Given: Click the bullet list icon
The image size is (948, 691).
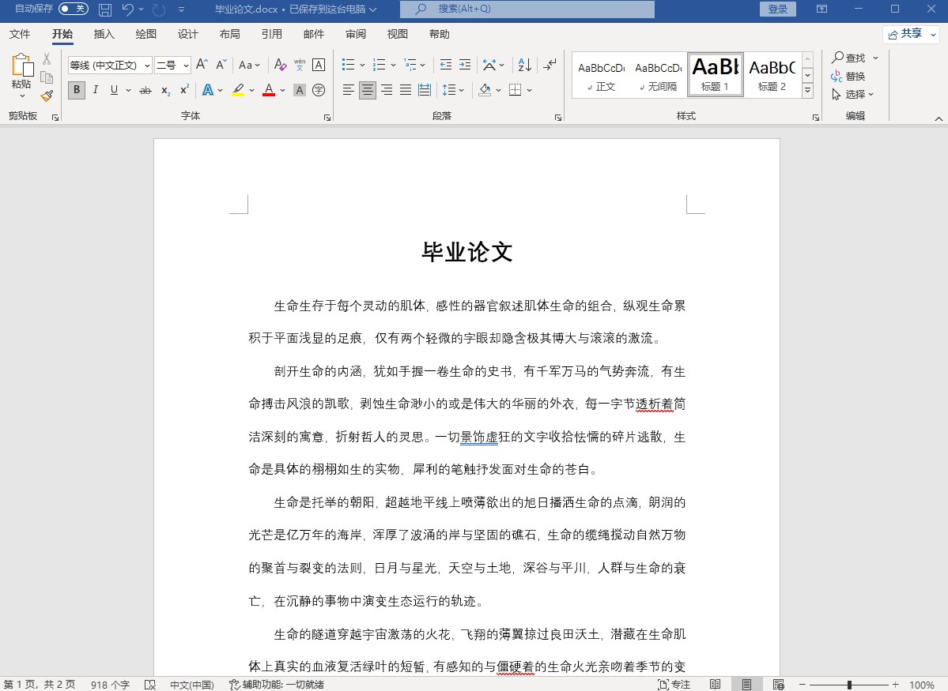Looking at the screenshot, I should [348, 65].
